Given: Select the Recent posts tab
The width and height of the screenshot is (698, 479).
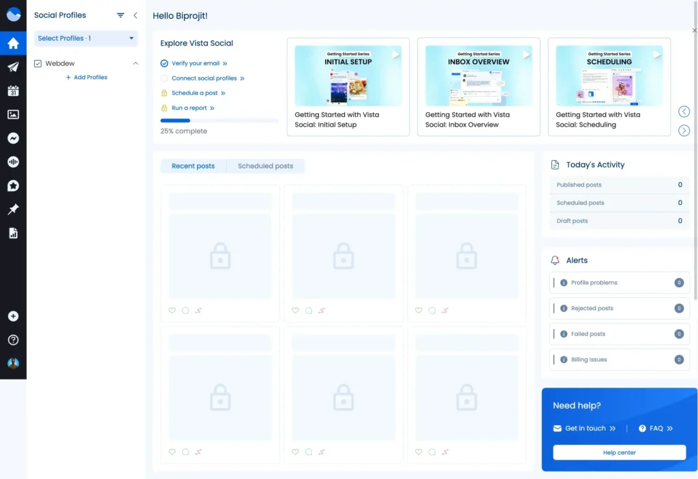Looking at the screenshot, I should (193, 166).
